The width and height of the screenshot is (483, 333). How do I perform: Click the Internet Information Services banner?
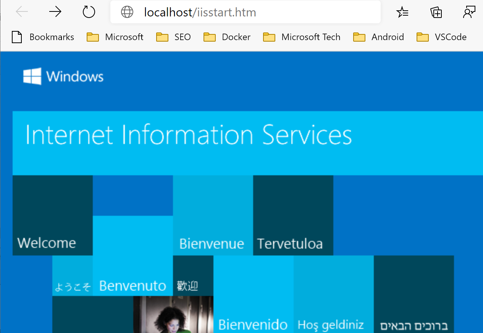click(248, 143)
